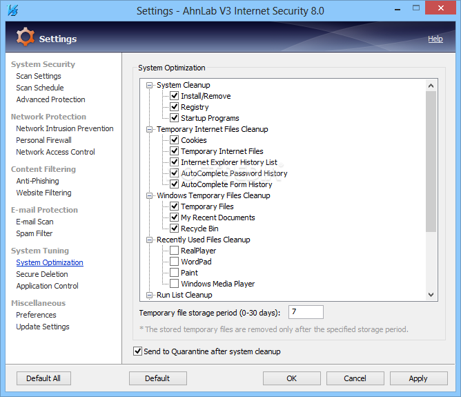Collapse the System Cleanup tree node

point(149,86)
